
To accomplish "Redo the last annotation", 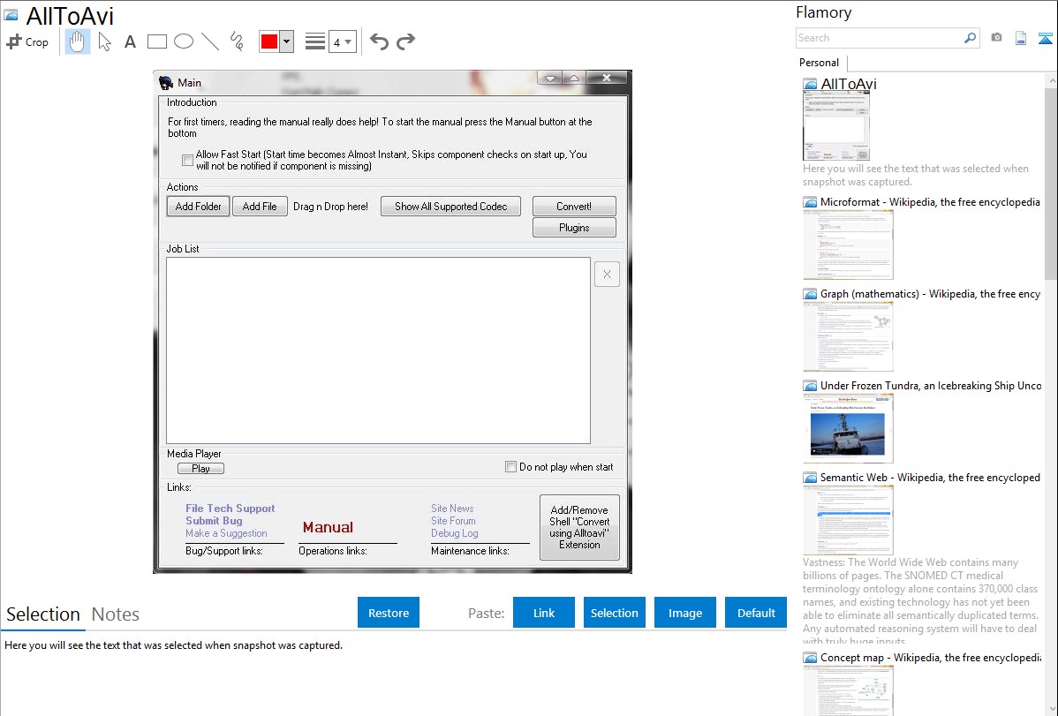I will tap(405, 41).
